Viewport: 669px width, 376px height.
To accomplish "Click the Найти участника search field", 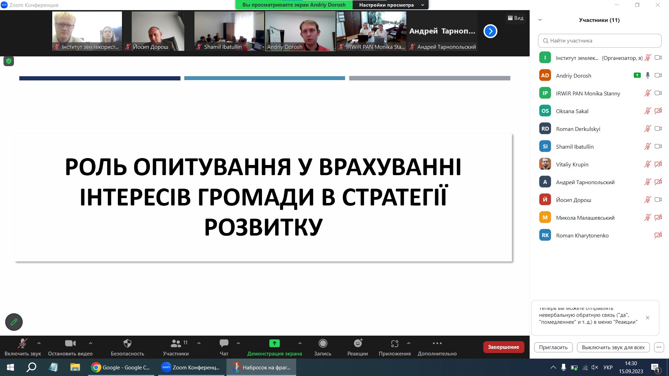I will click(x=599, y=41).
